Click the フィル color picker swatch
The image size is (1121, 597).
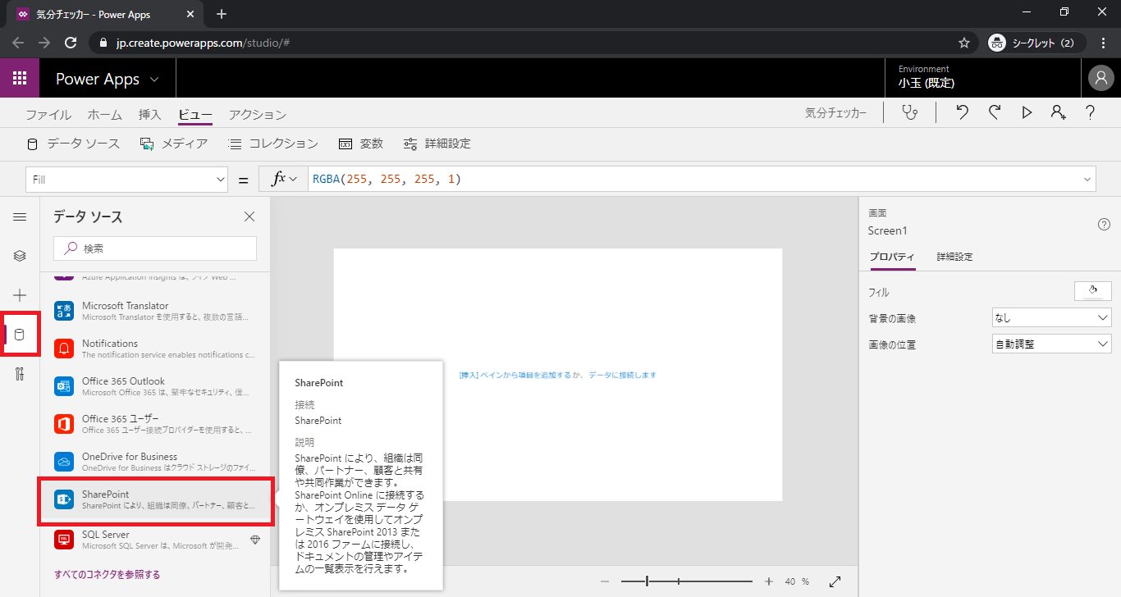1092,291
